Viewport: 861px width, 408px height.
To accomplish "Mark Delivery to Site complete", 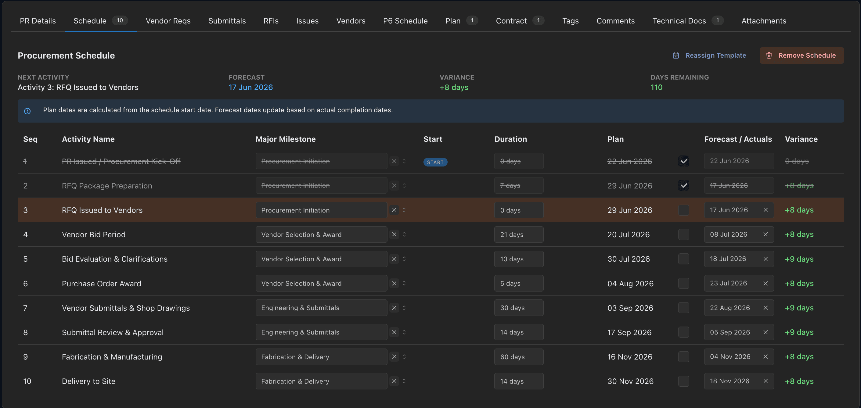I will [683, 381].
